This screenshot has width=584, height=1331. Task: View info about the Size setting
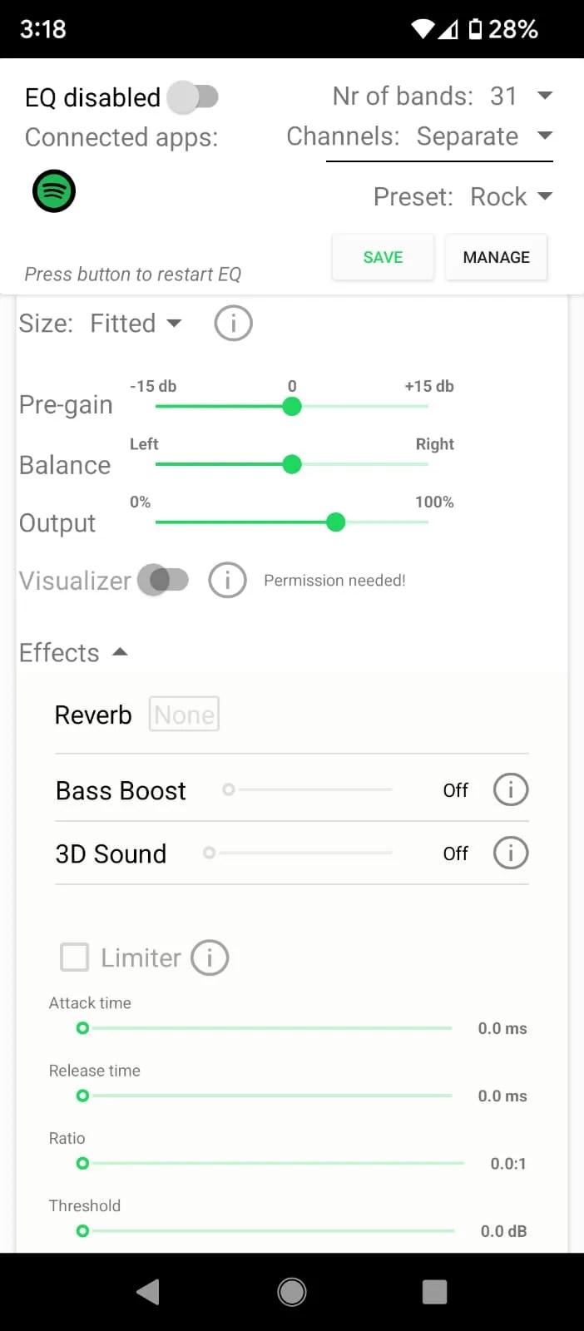coord(233,323)
